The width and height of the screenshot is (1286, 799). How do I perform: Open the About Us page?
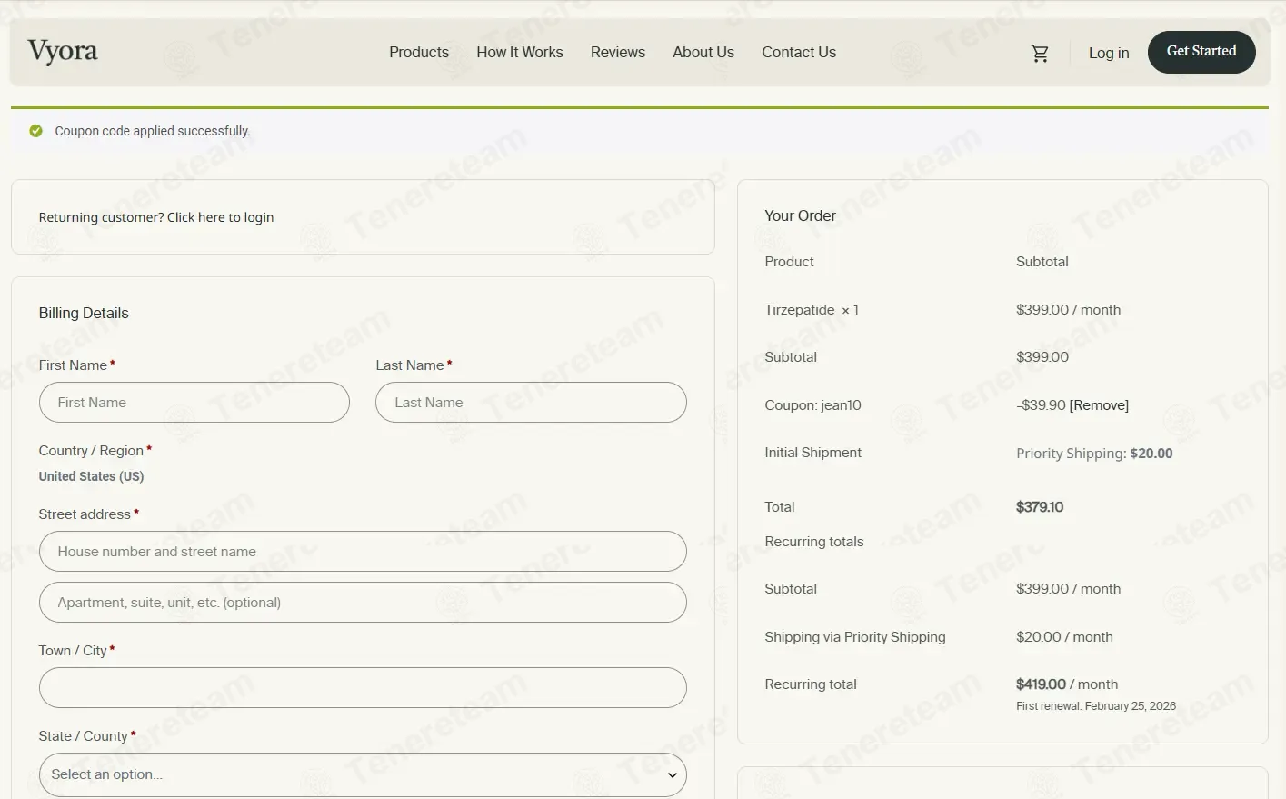pyautogui.click(x=703, y=52)
